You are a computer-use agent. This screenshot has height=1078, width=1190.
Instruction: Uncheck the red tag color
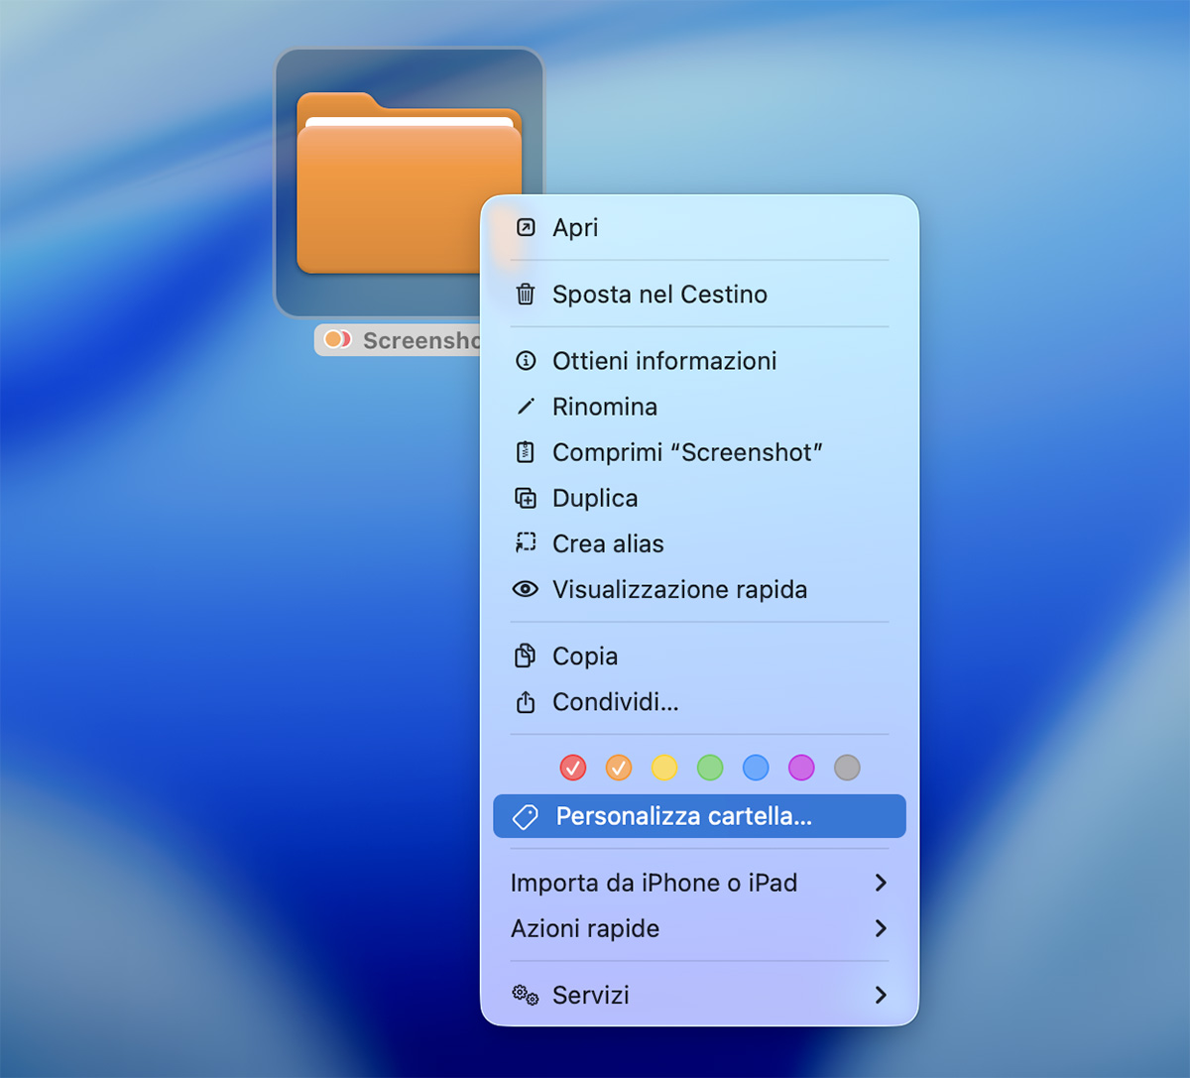[x=573, y=768]
